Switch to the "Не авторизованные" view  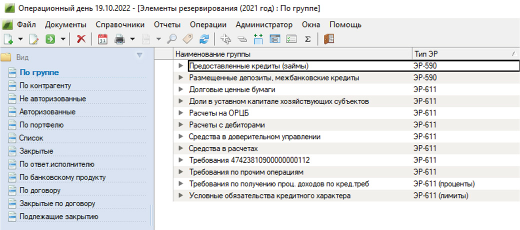pyautogui.click(x=52, y=98)
